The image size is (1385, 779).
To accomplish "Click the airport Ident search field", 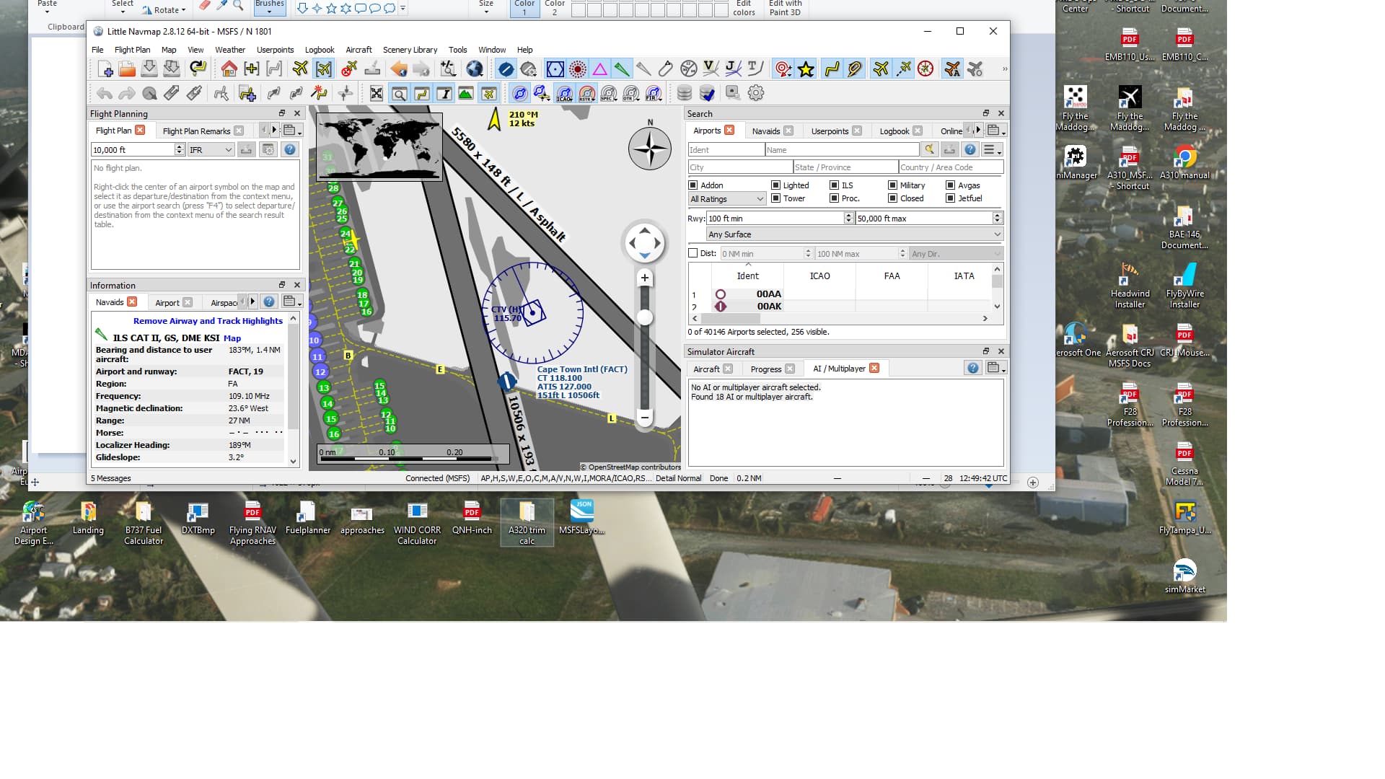I will (725, 150).
